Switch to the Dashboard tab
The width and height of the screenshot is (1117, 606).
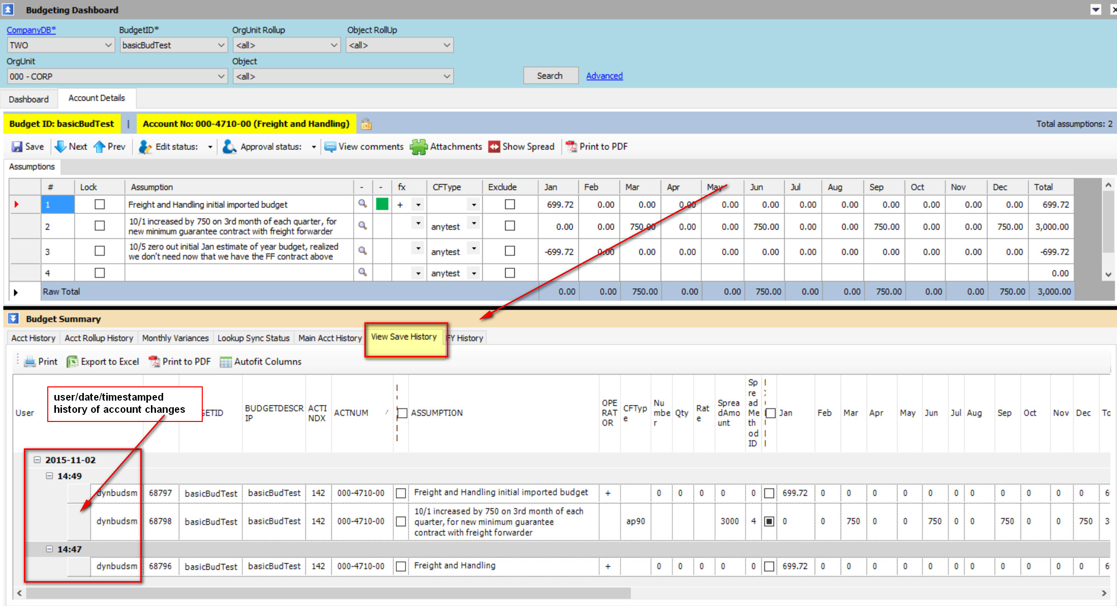click(28, 99)
